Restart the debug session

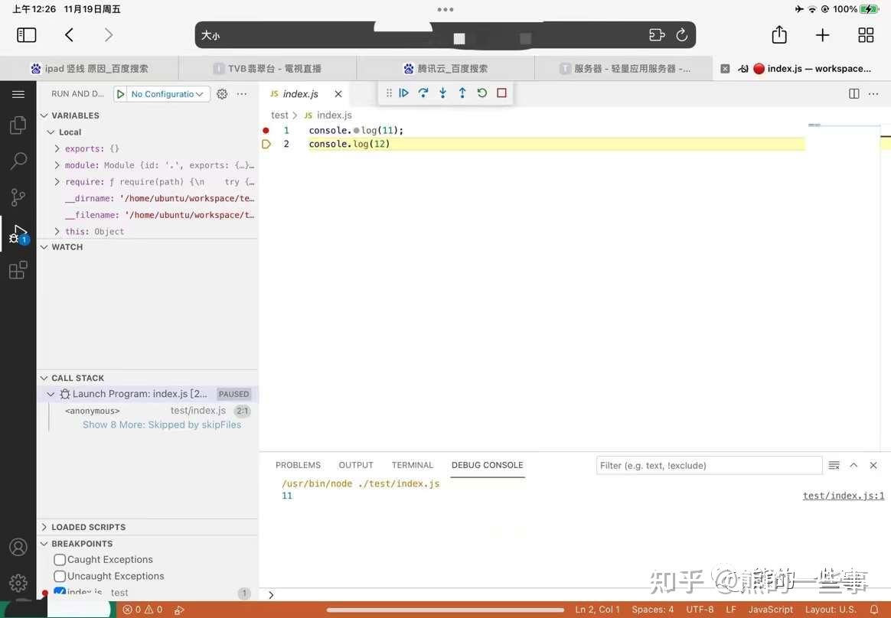(x=481, y=93)
